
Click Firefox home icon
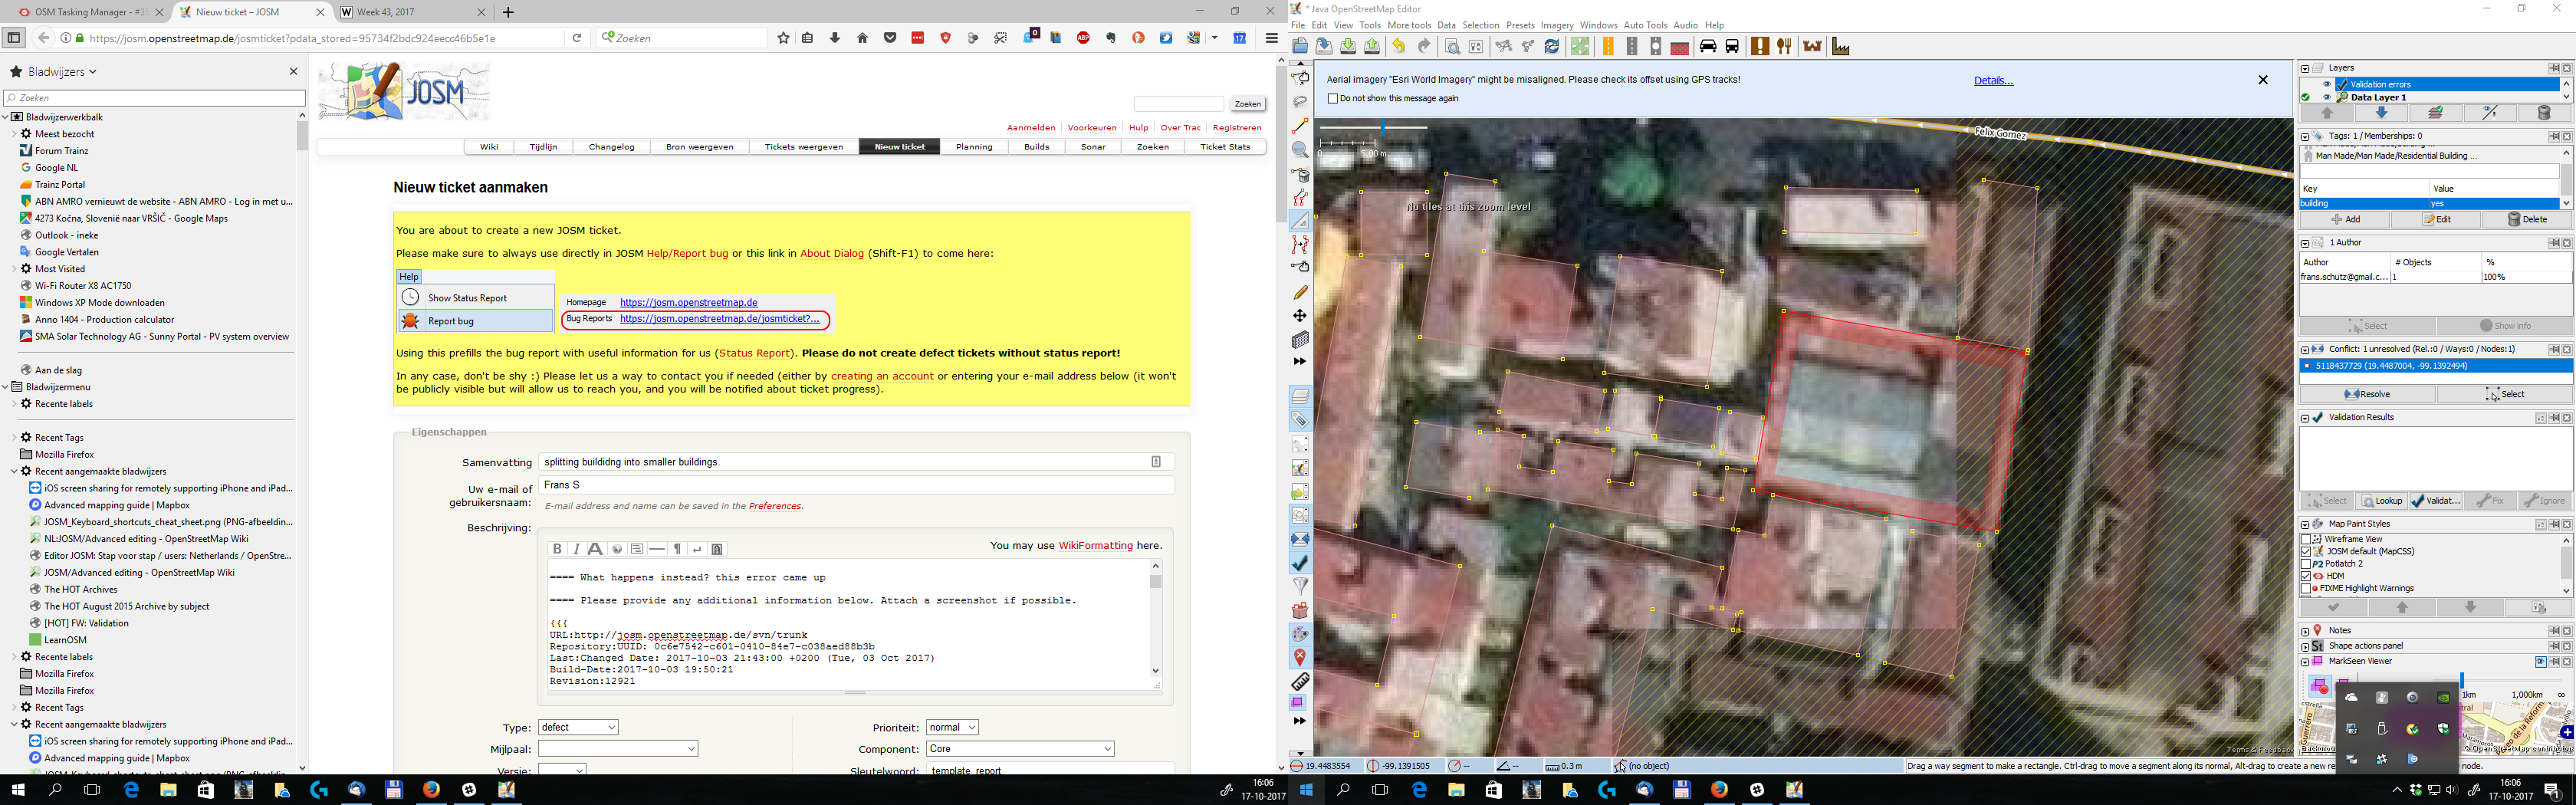pos(862,38)
